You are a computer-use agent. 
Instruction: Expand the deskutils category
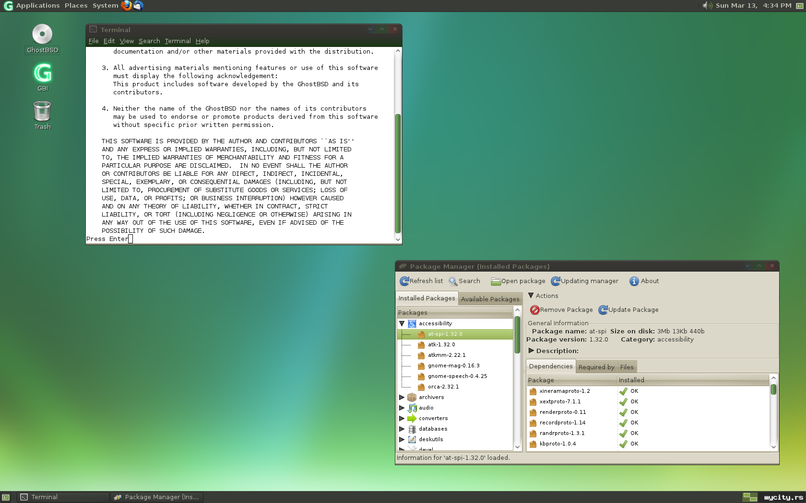(x=402, y=440)
